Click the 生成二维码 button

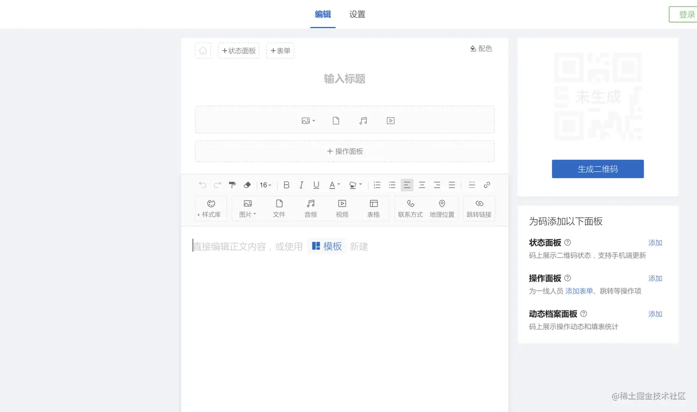coord(598,169)
